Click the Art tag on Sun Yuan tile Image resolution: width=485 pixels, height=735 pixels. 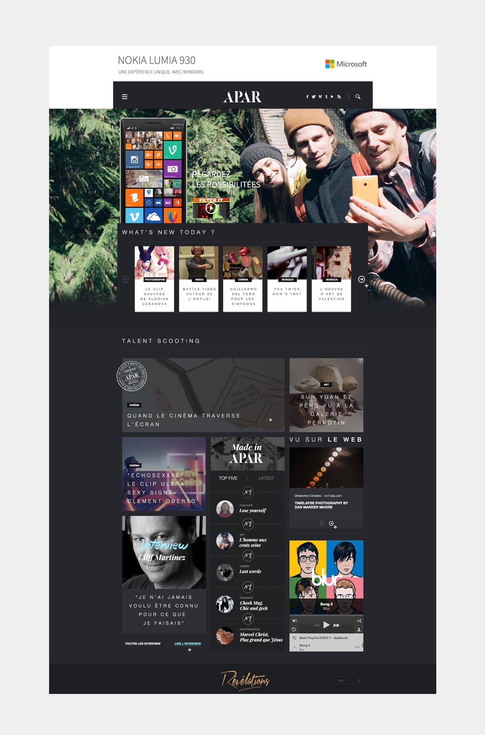point(326,385)
